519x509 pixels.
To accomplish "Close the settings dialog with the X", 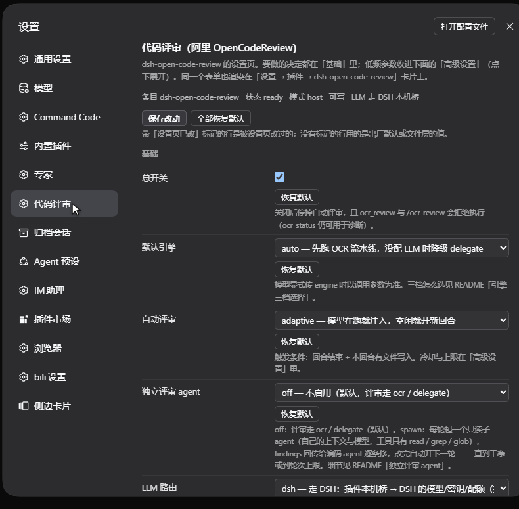I will click(510, 26).
